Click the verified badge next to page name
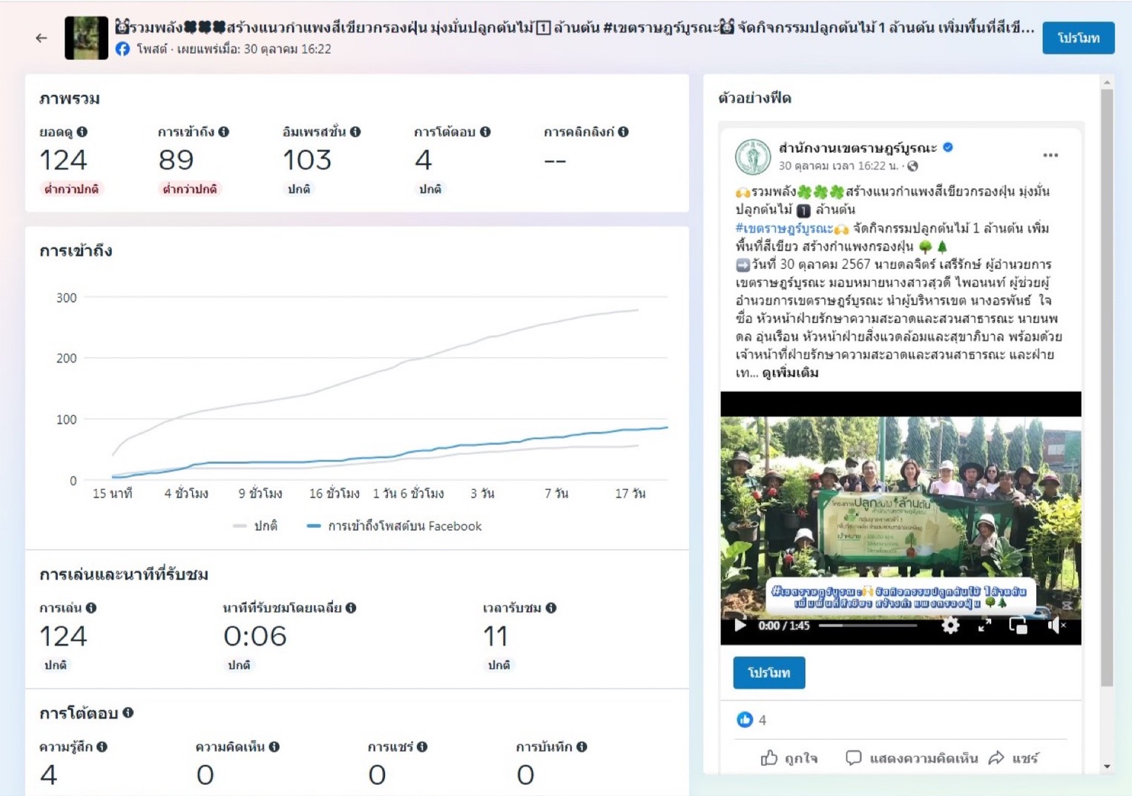This screenshot has width=1132, height=796. [x=947, y=147]
